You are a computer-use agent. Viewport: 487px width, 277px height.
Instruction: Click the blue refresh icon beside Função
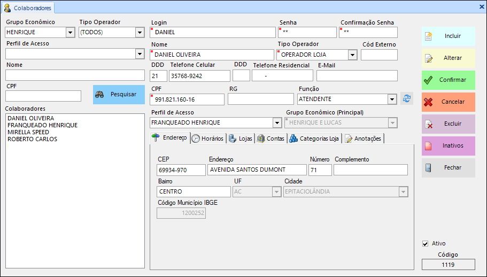pos(407,99)
